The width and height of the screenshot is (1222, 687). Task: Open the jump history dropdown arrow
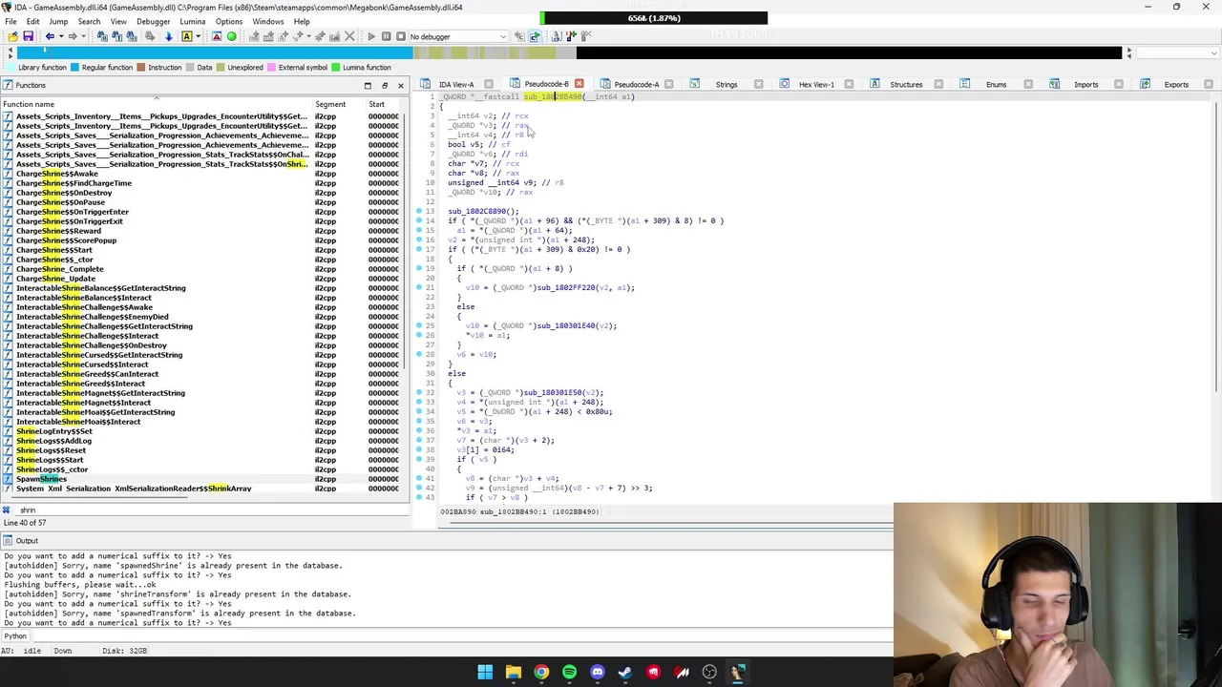click(61, 36)
